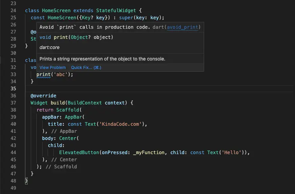
Task: Click _myFunction on line 44
Action: (149, 153)
